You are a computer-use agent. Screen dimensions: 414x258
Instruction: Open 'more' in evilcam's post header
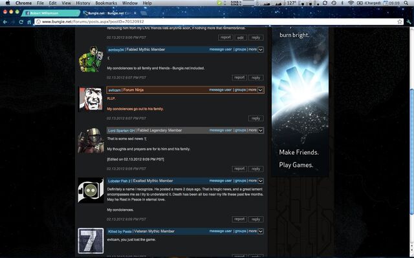click(x=252, y=90)
